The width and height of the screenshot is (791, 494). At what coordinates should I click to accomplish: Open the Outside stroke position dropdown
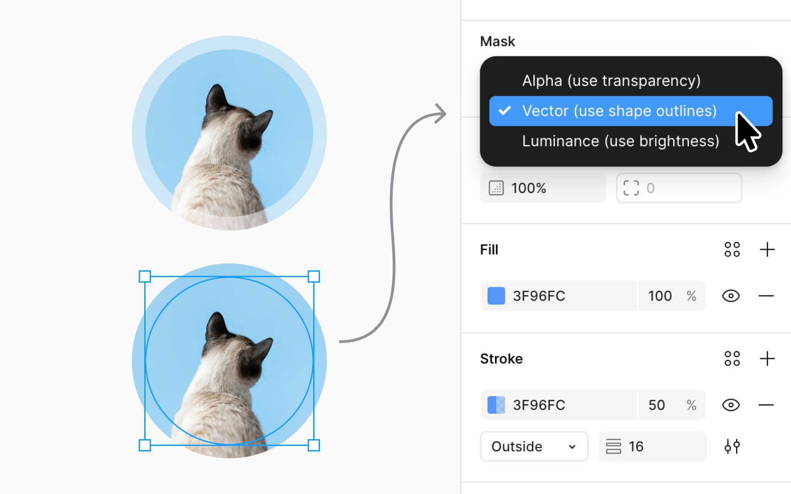[534, 446]
